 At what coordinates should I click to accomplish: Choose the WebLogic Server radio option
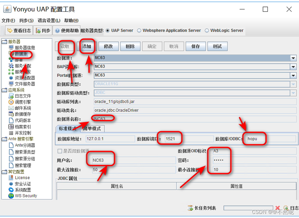pos(207,30)
